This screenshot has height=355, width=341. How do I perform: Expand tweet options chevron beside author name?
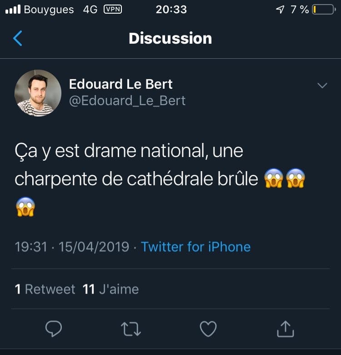pos(322,86)
